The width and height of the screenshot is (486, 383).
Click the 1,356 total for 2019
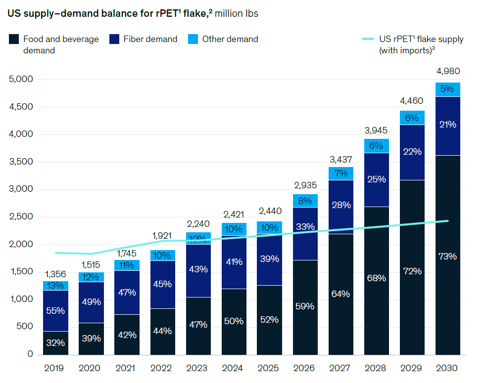click(55, 274)
